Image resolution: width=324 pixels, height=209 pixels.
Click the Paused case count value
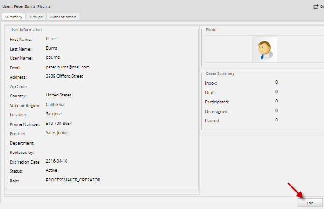pyautogui.click(x=276, y=120)
